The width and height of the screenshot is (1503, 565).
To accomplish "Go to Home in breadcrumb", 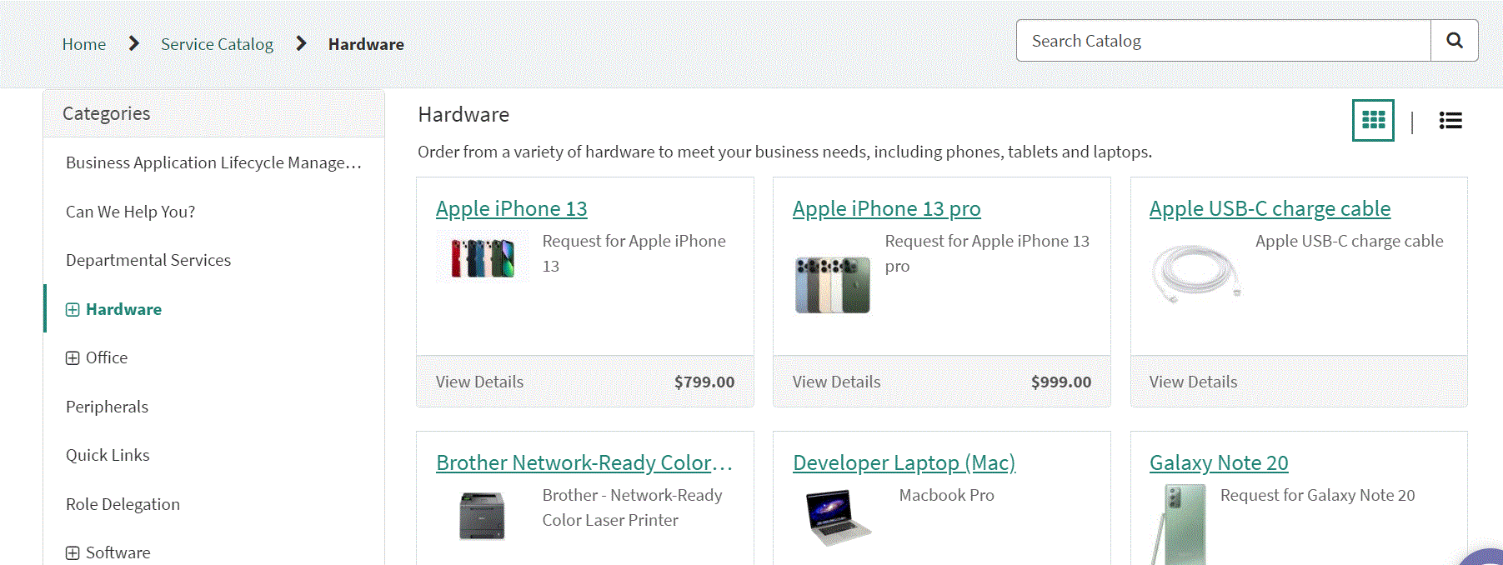I will 84,44.
